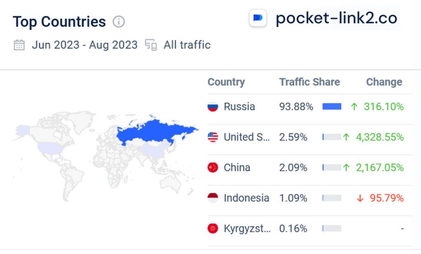The height and width of the screenshot is (254, 421).
Task: Click the green up arrow for Russia
Action: [x=354, y=107]
